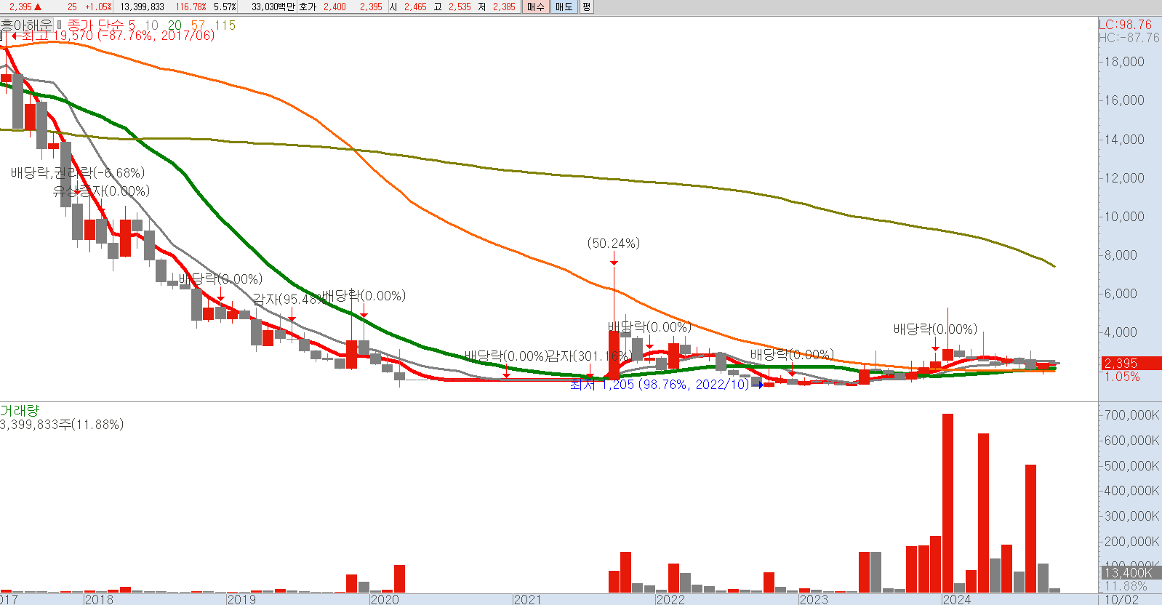Click the 감자(301.16%) event label
This screenshot has height=605, width=1162.
pyautogui.click(x=590, y=356)
